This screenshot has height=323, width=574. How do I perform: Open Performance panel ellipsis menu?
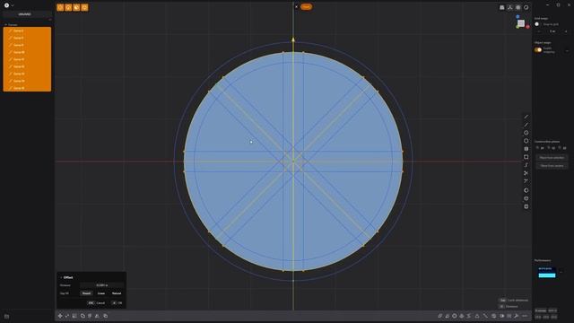click(561, 272)
